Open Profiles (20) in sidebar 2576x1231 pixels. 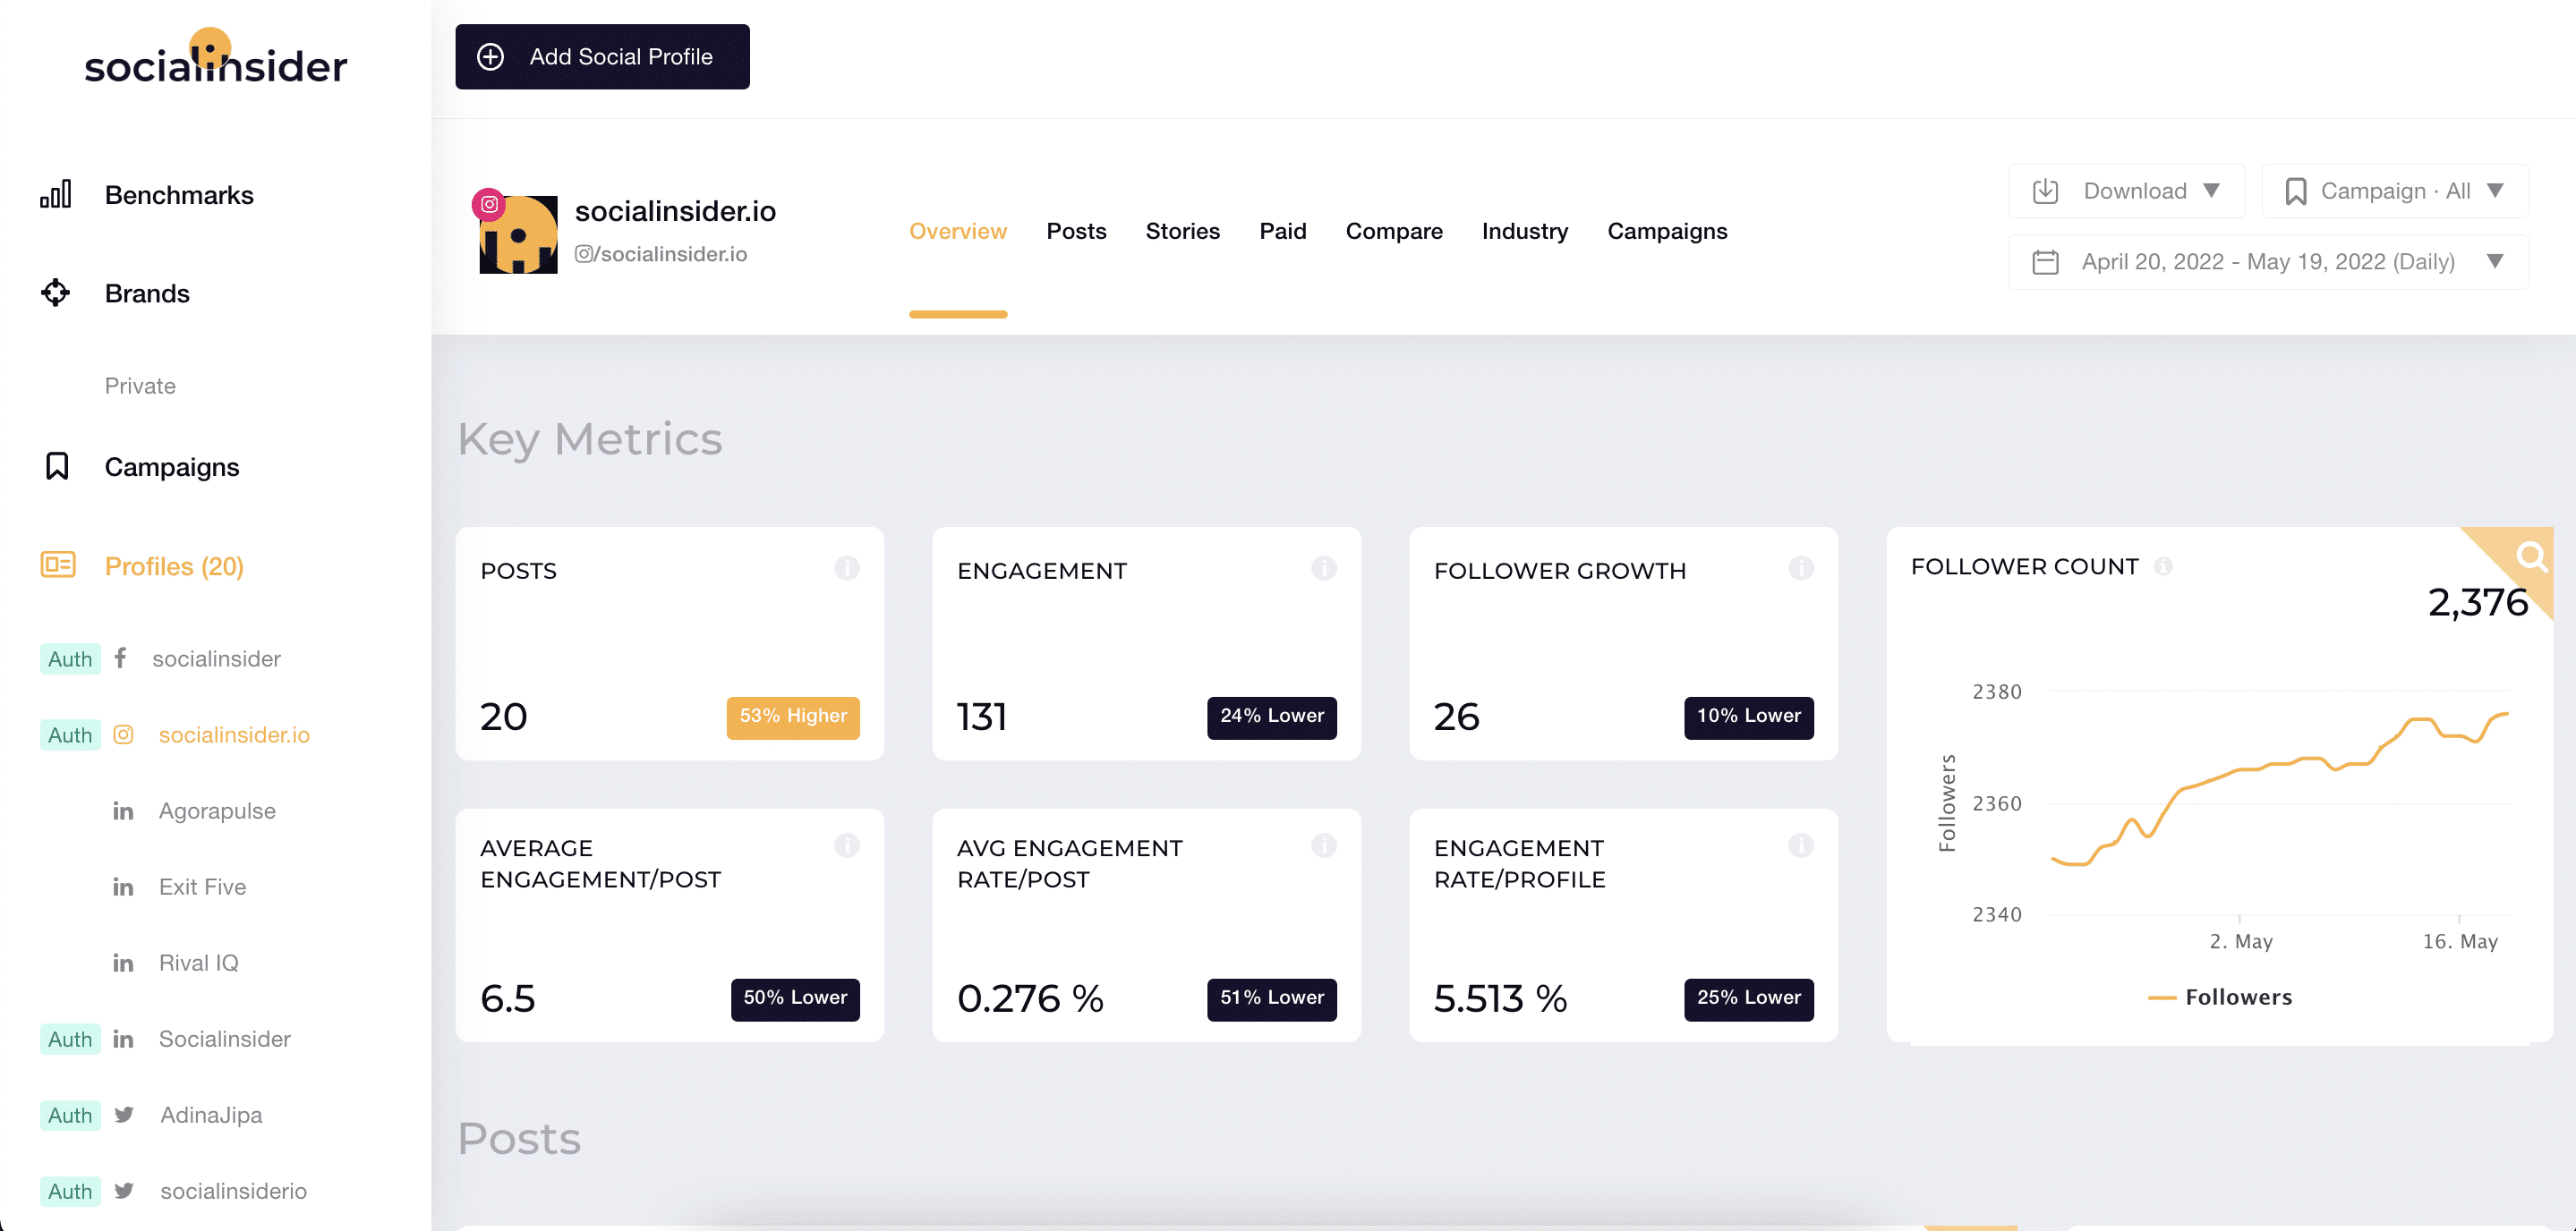pyautogui.click(x=174, y=566)
